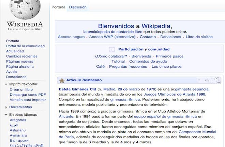Open ¿Cómo colaborar? link
Screen dimensions: 225x147
coord(111,56)
